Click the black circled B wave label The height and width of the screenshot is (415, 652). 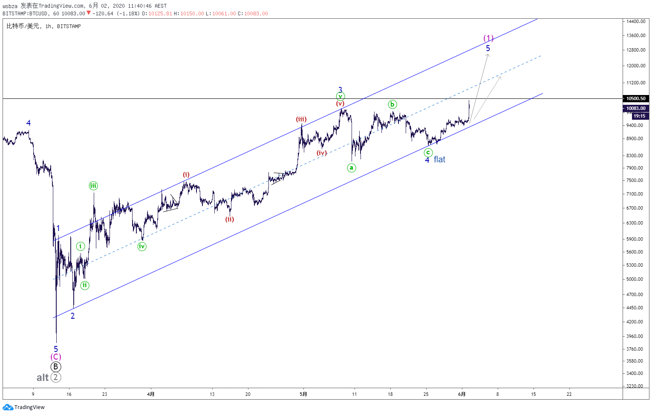click(56, 367)
